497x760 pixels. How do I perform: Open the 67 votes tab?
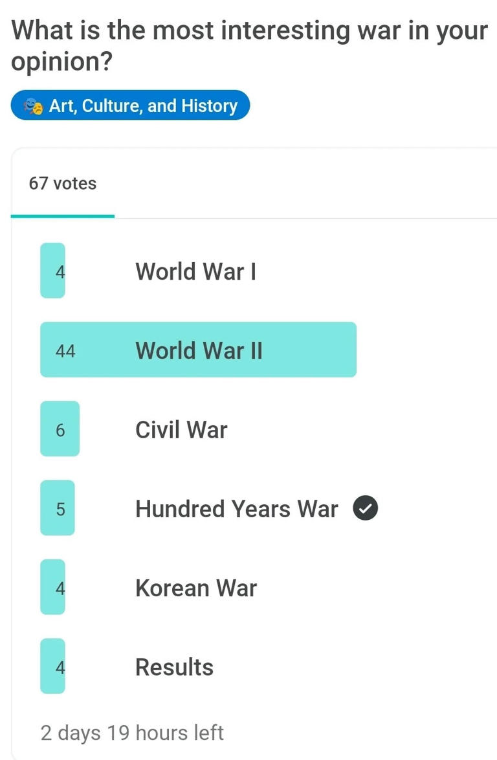tap(61, 183)
